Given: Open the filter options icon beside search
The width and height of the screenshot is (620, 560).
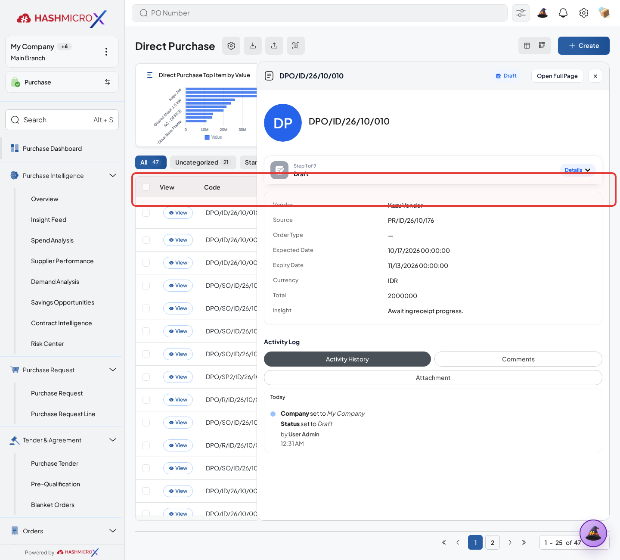Looking at the screenshot, I should click(521, 13).
